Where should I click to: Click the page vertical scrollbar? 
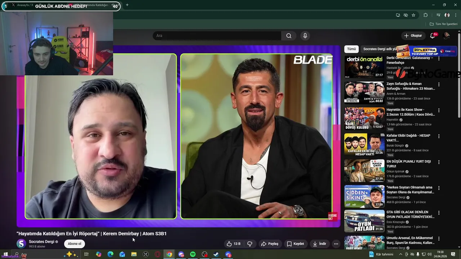pyautogui.click(x=459, y=76)
